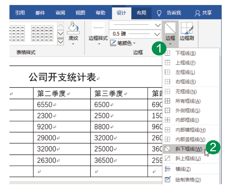Image resolution: width=225 pixels, height=192 pixels.
Task: Click cell with value 6550
Action: (x=62, y=105)
